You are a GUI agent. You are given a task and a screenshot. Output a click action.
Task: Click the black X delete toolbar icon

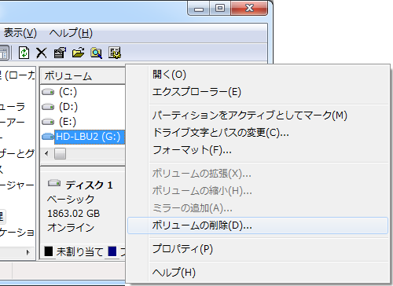tap(42, 53)
